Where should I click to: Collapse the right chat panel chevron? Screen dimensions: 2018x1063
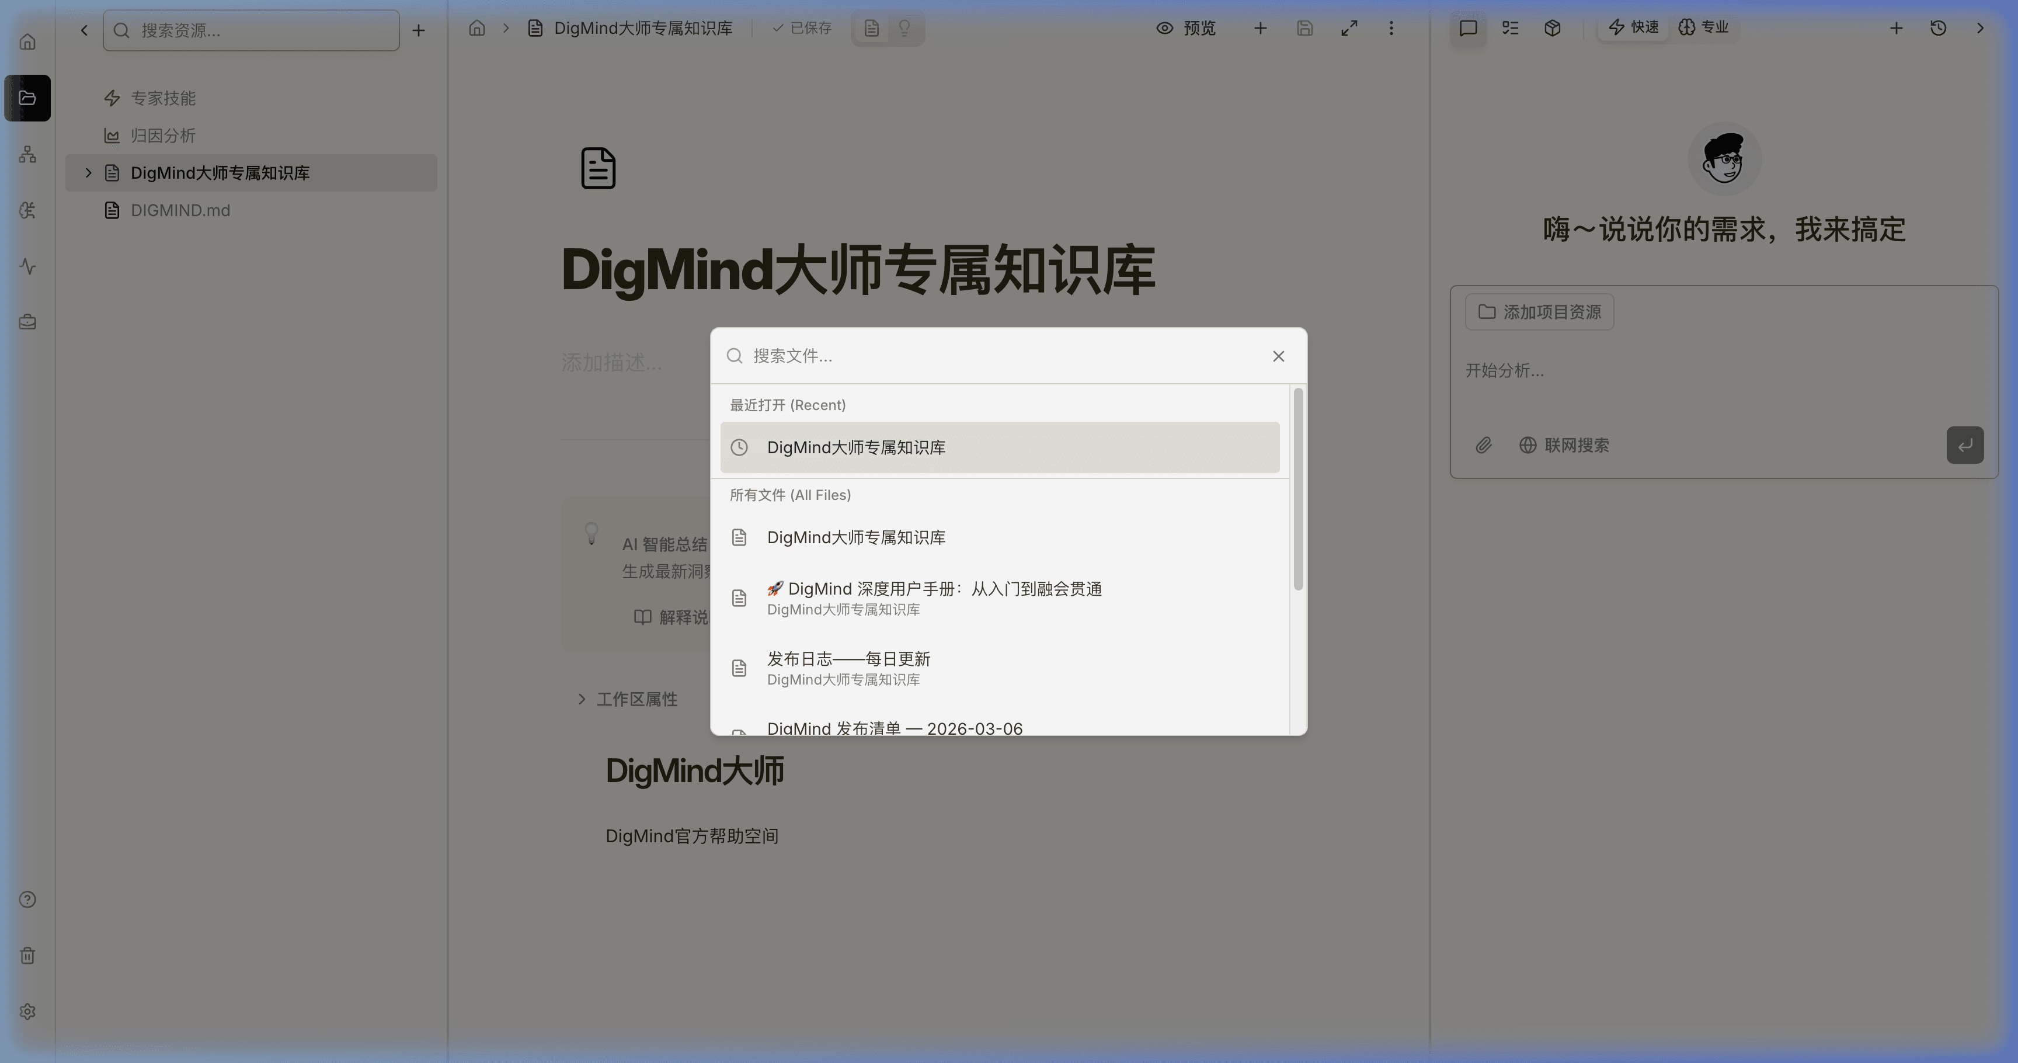[1981, 28]
